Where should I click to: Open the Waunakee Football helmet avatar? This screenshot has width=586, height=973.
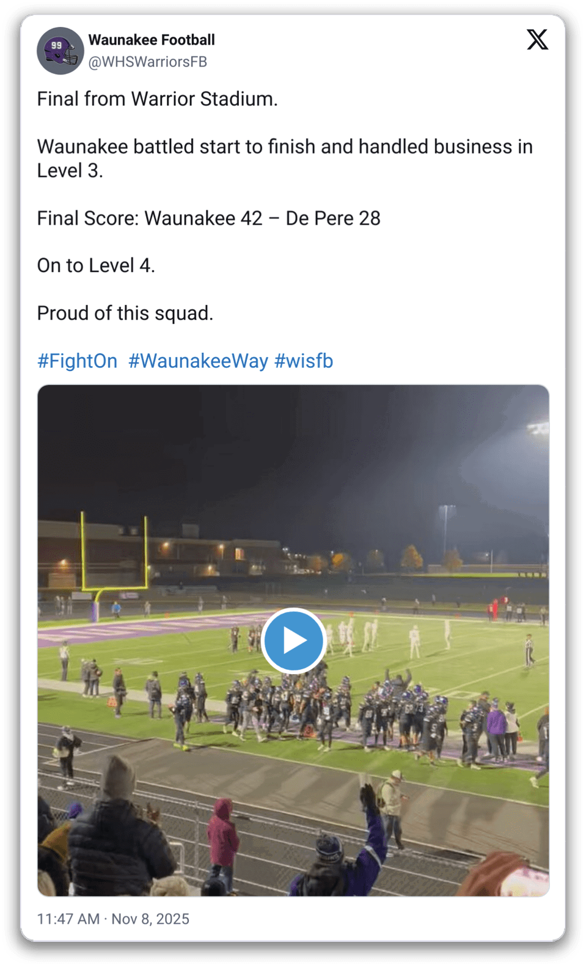coord(60,51)
